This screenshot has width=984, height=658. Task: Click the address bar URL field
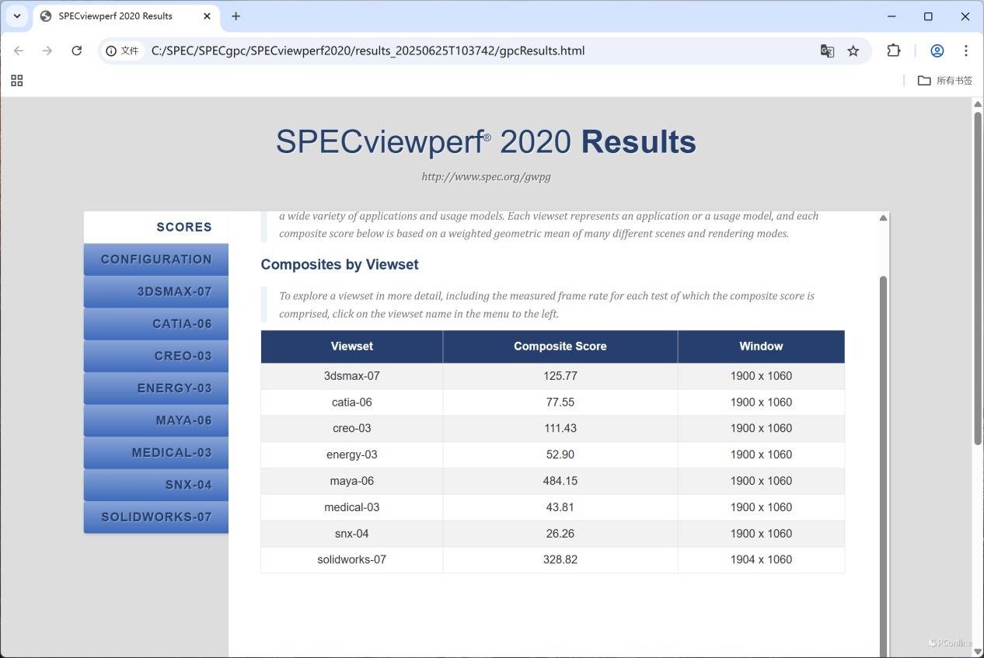466,50
